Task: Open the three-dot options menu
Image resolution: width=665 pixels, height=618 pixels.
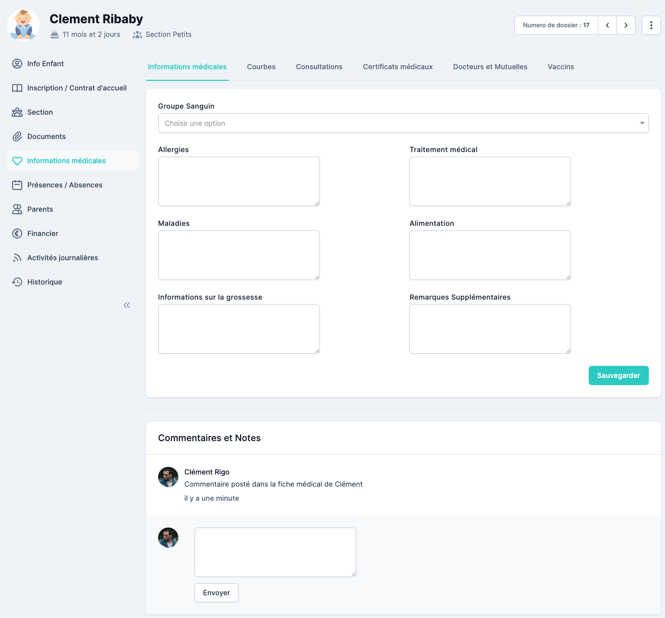Action: click(x=651, y=25)
